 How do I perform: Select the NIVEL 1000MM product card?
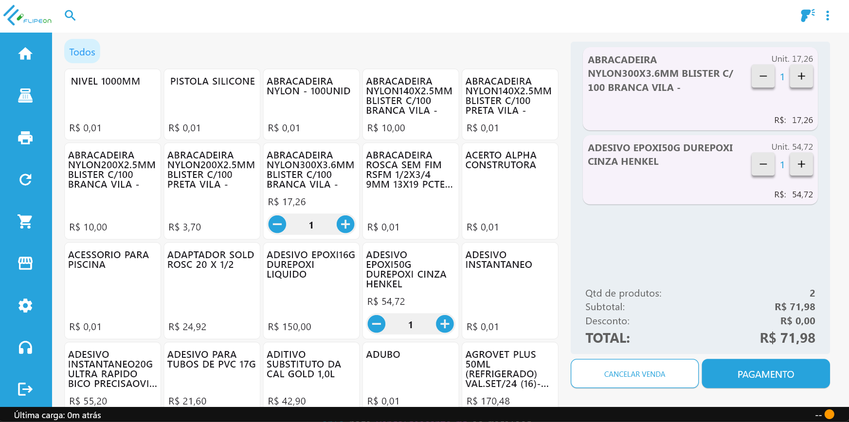click(112, 104)
